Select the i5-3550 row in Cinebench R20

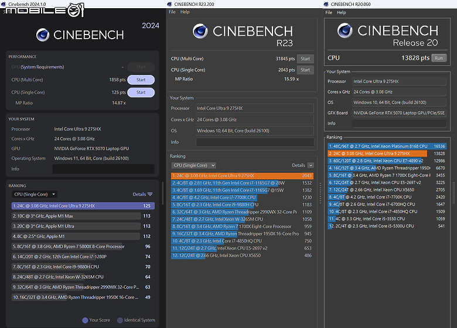coord(387,218)
